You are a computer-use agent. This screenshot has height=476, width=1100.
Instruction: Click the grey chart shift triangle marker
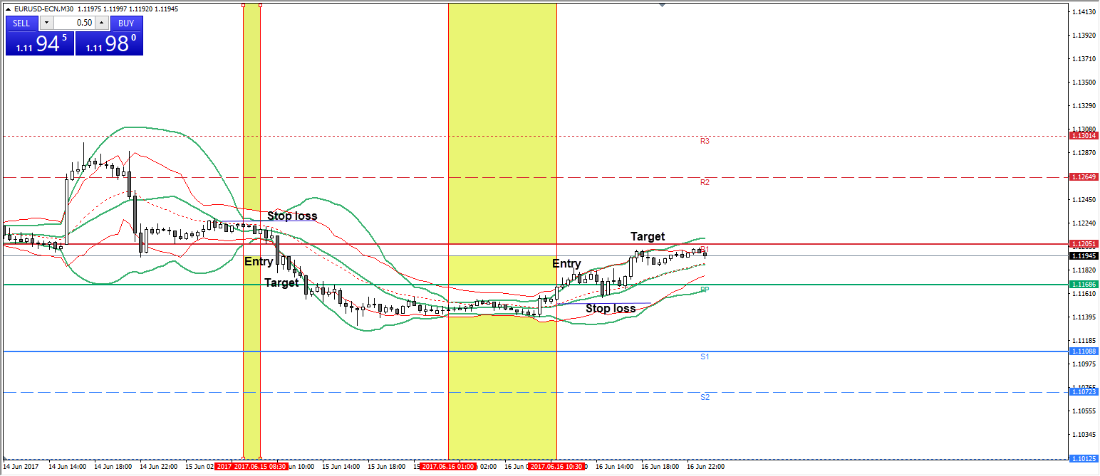click(663, 5)
